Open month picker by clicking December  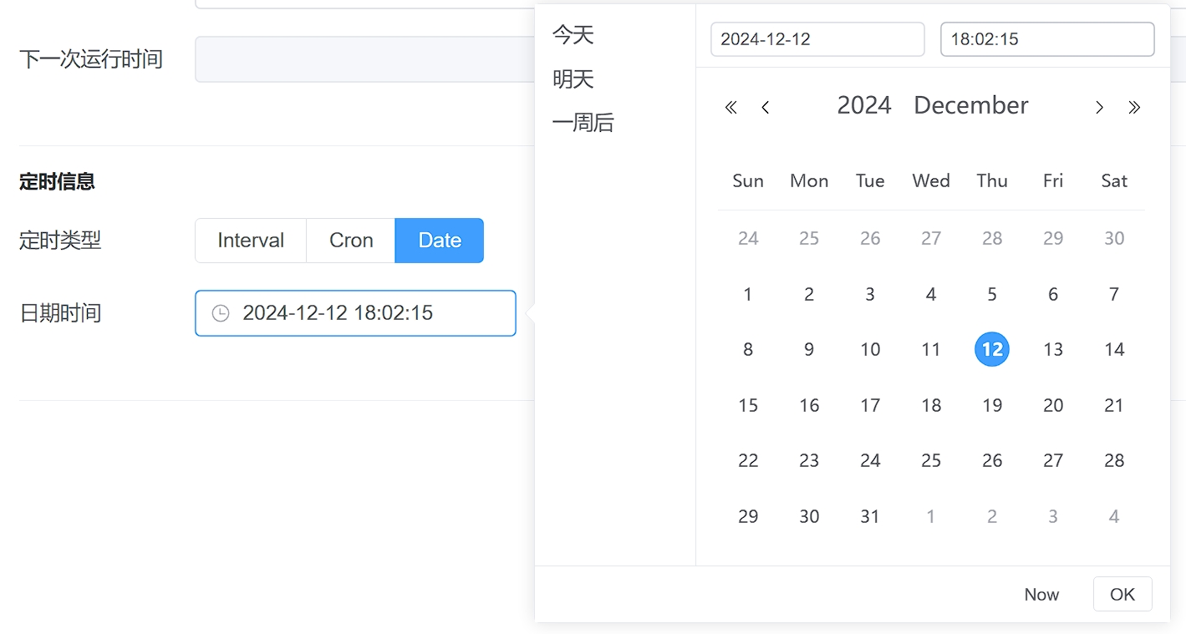tap(971, 105)
